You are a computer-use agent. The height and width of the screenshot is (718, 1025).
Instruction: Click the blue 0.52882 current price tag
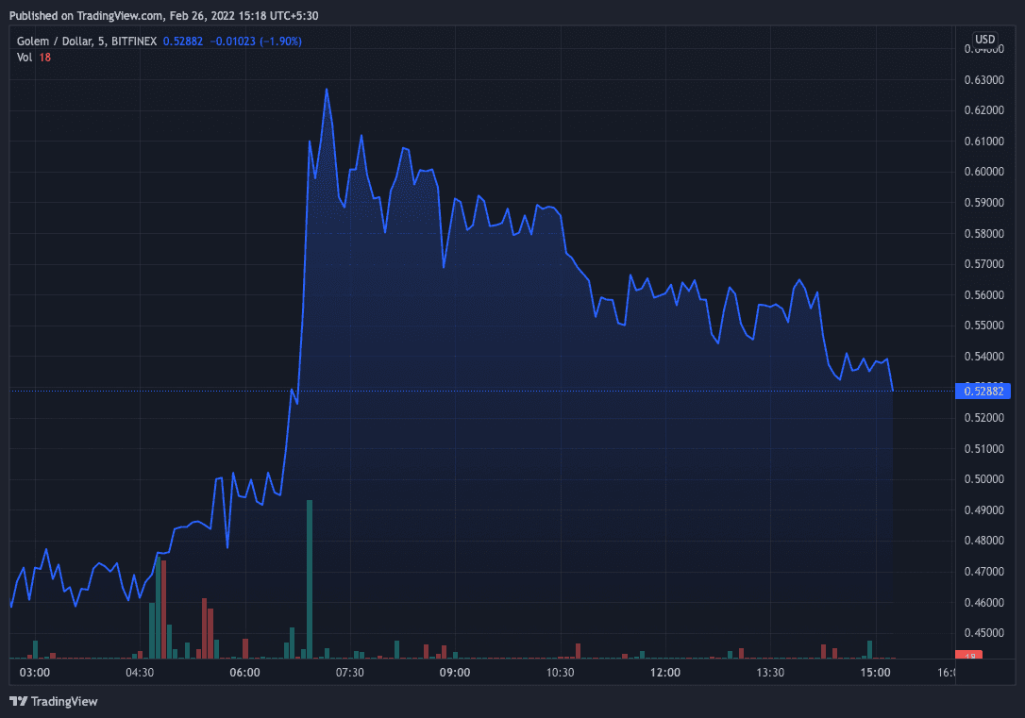click(x=983, y=391)
